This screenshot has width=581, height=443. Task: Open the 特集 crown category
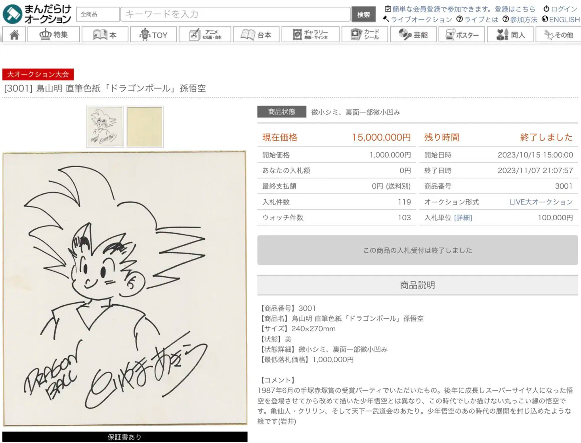pos(54,34)
